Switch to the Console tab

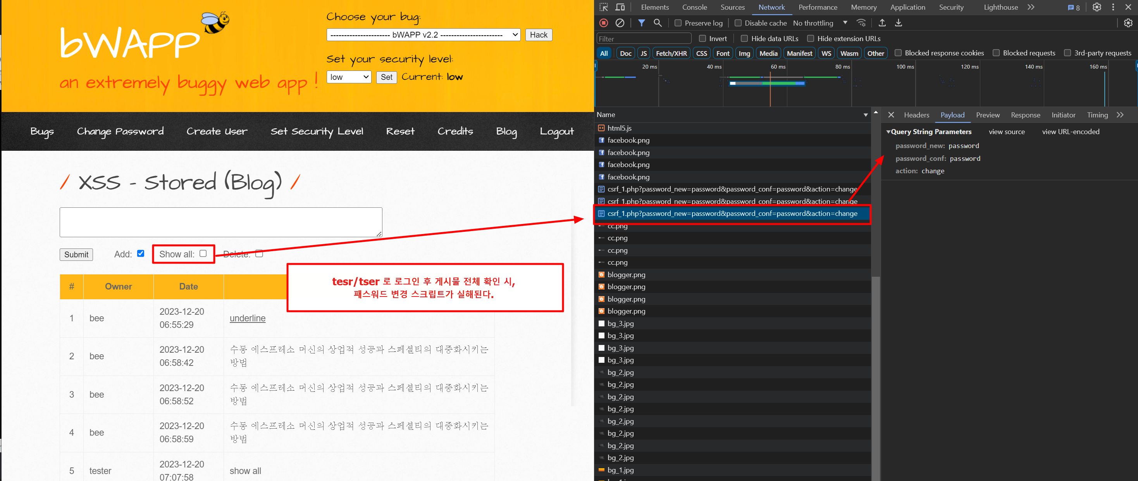pos(694,7)
